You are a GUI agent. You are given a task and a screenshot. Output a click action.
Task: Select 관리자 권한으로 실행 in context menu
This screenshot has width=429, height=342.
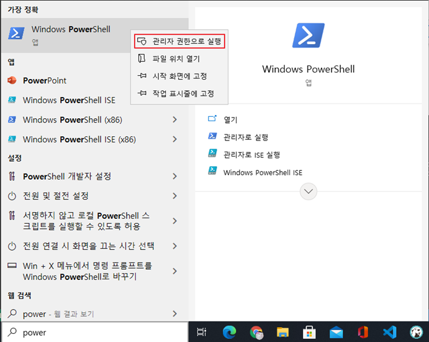(179, 41)
